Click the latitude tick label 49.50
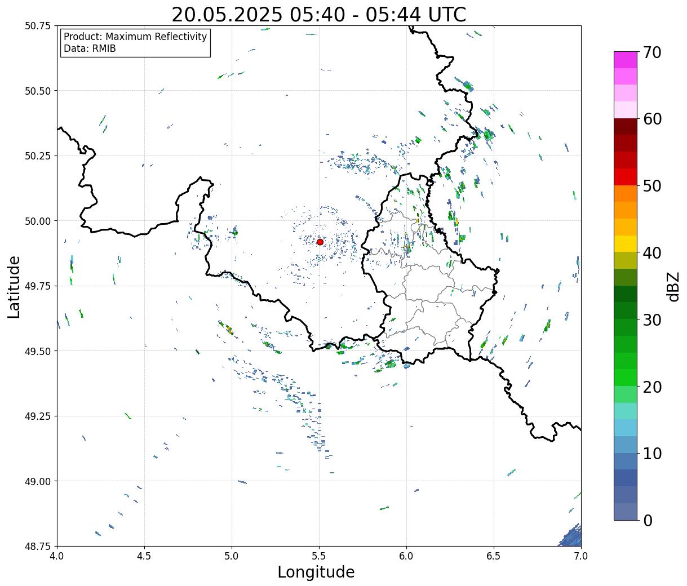The height and width of the screenshot is (586, 687). 37,351
